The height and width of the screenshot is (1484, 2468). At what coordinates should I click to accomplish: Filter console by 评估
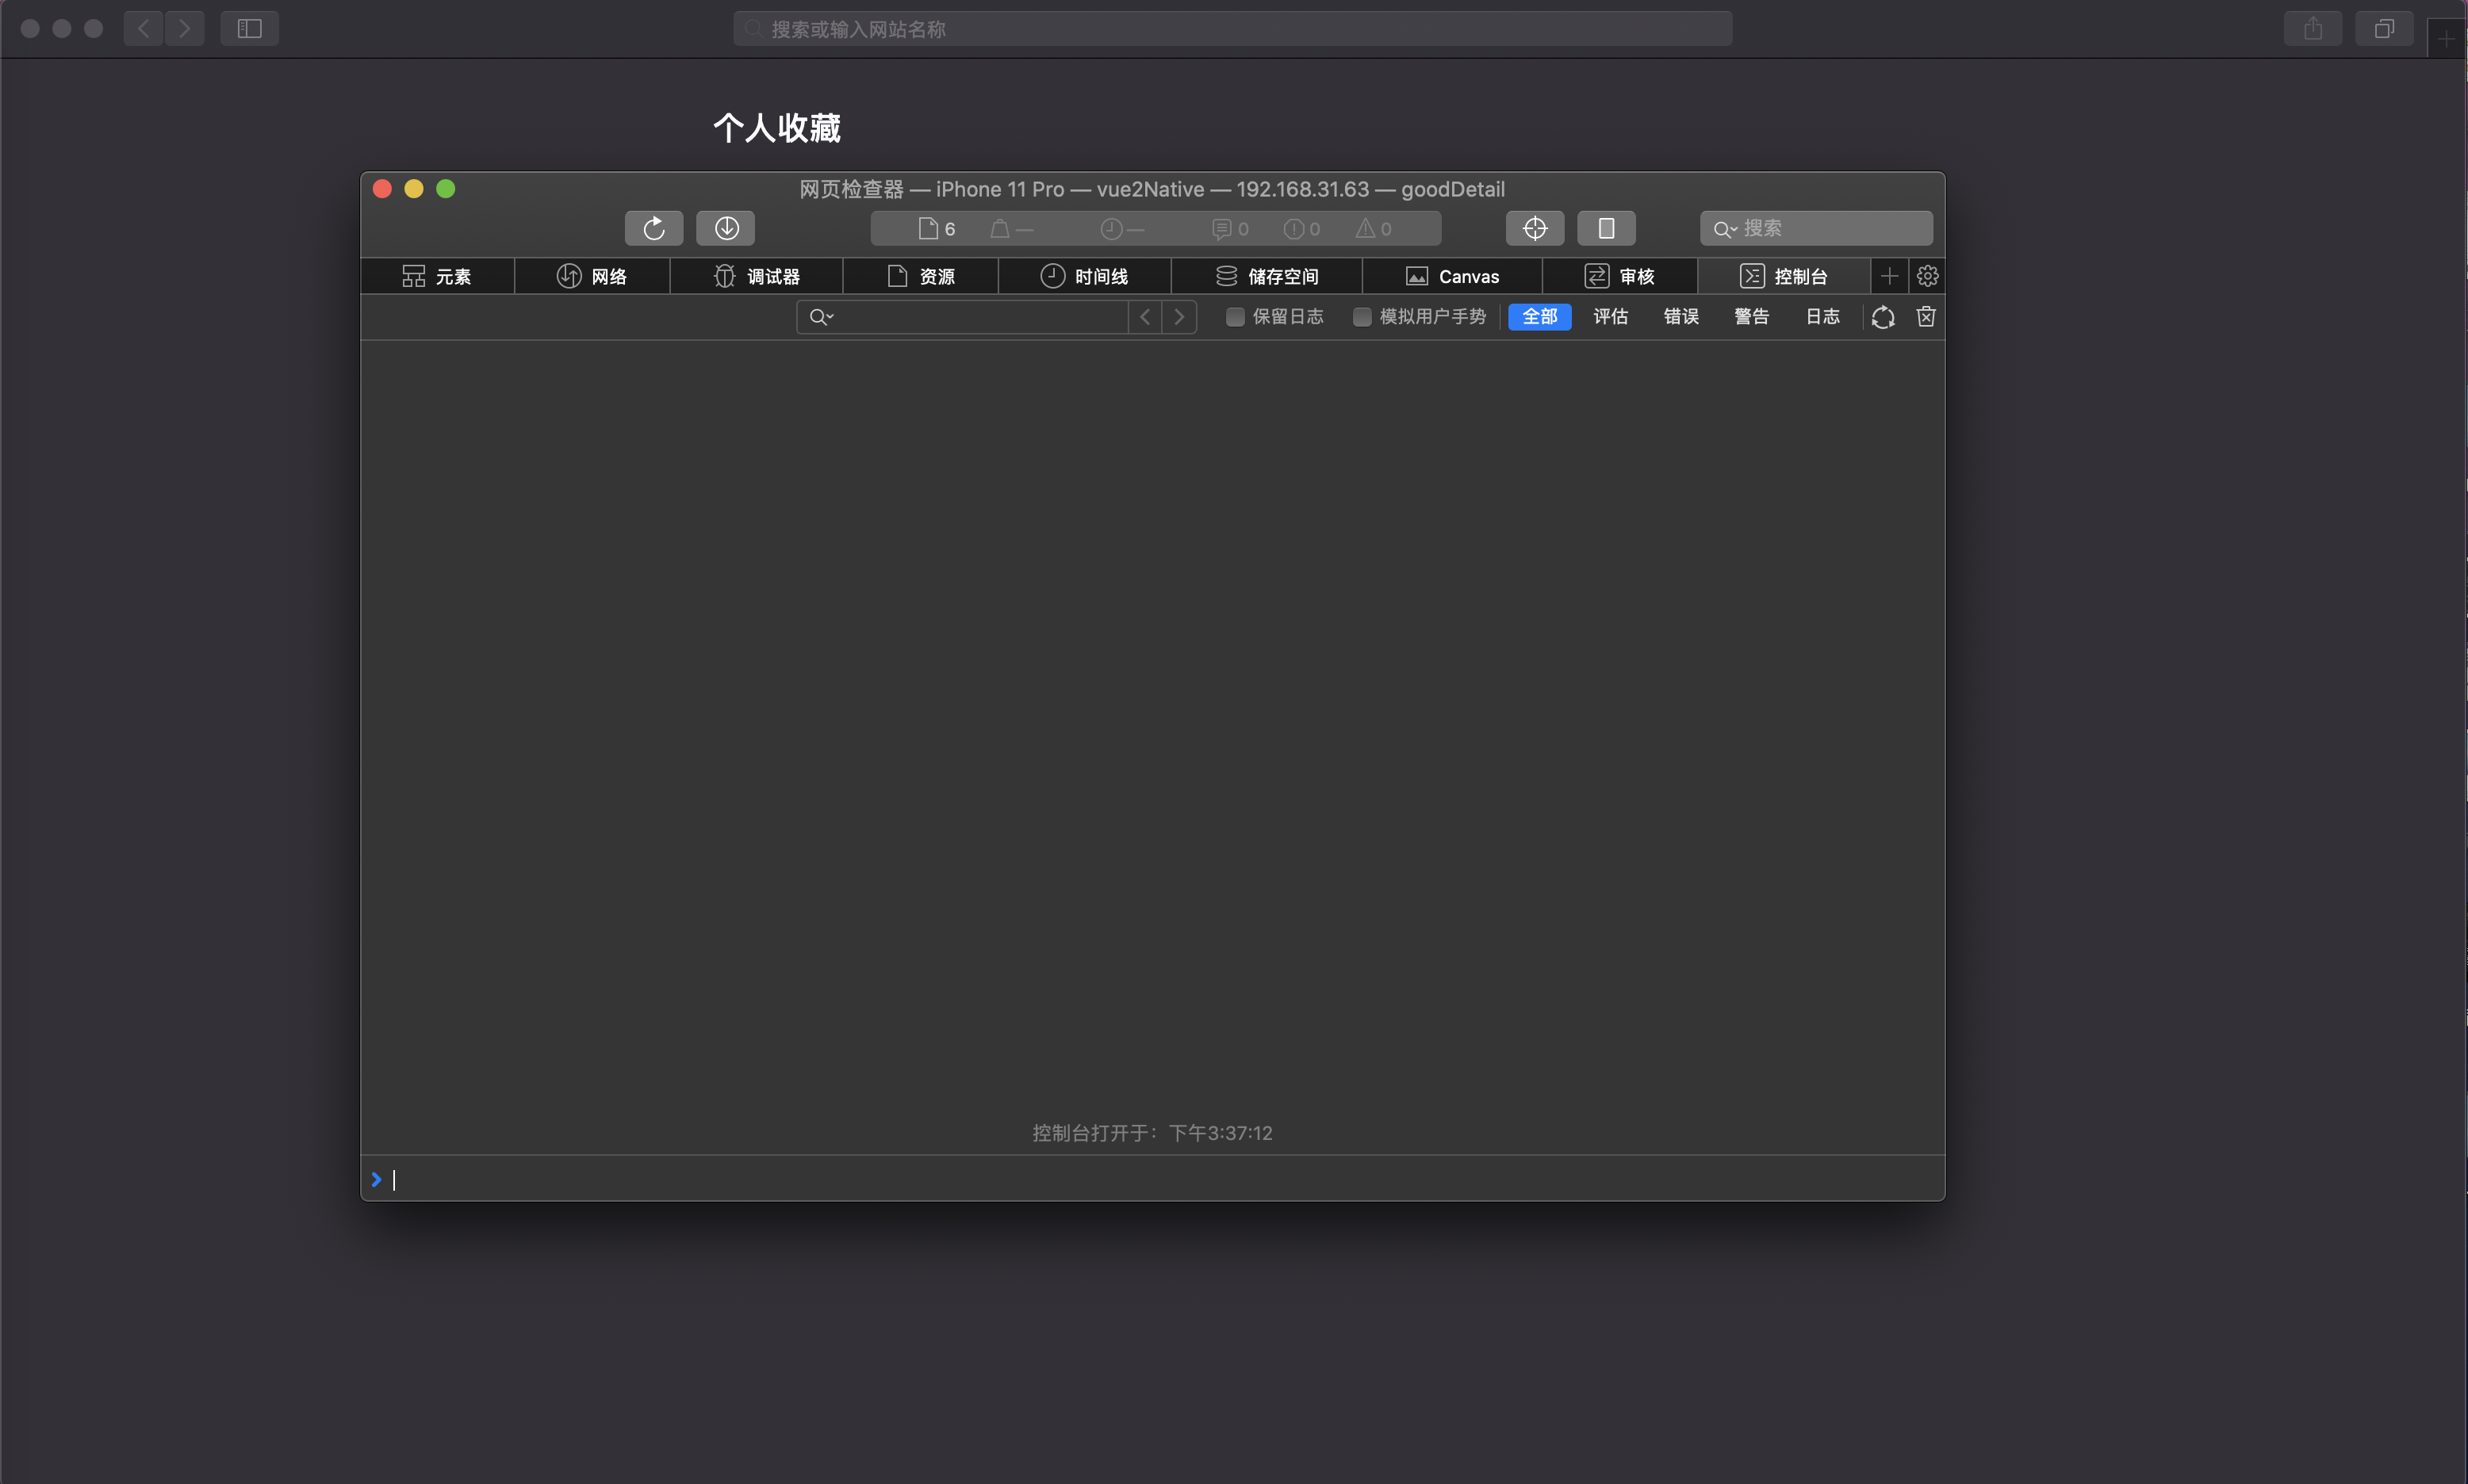click(x=1611, y=317)
